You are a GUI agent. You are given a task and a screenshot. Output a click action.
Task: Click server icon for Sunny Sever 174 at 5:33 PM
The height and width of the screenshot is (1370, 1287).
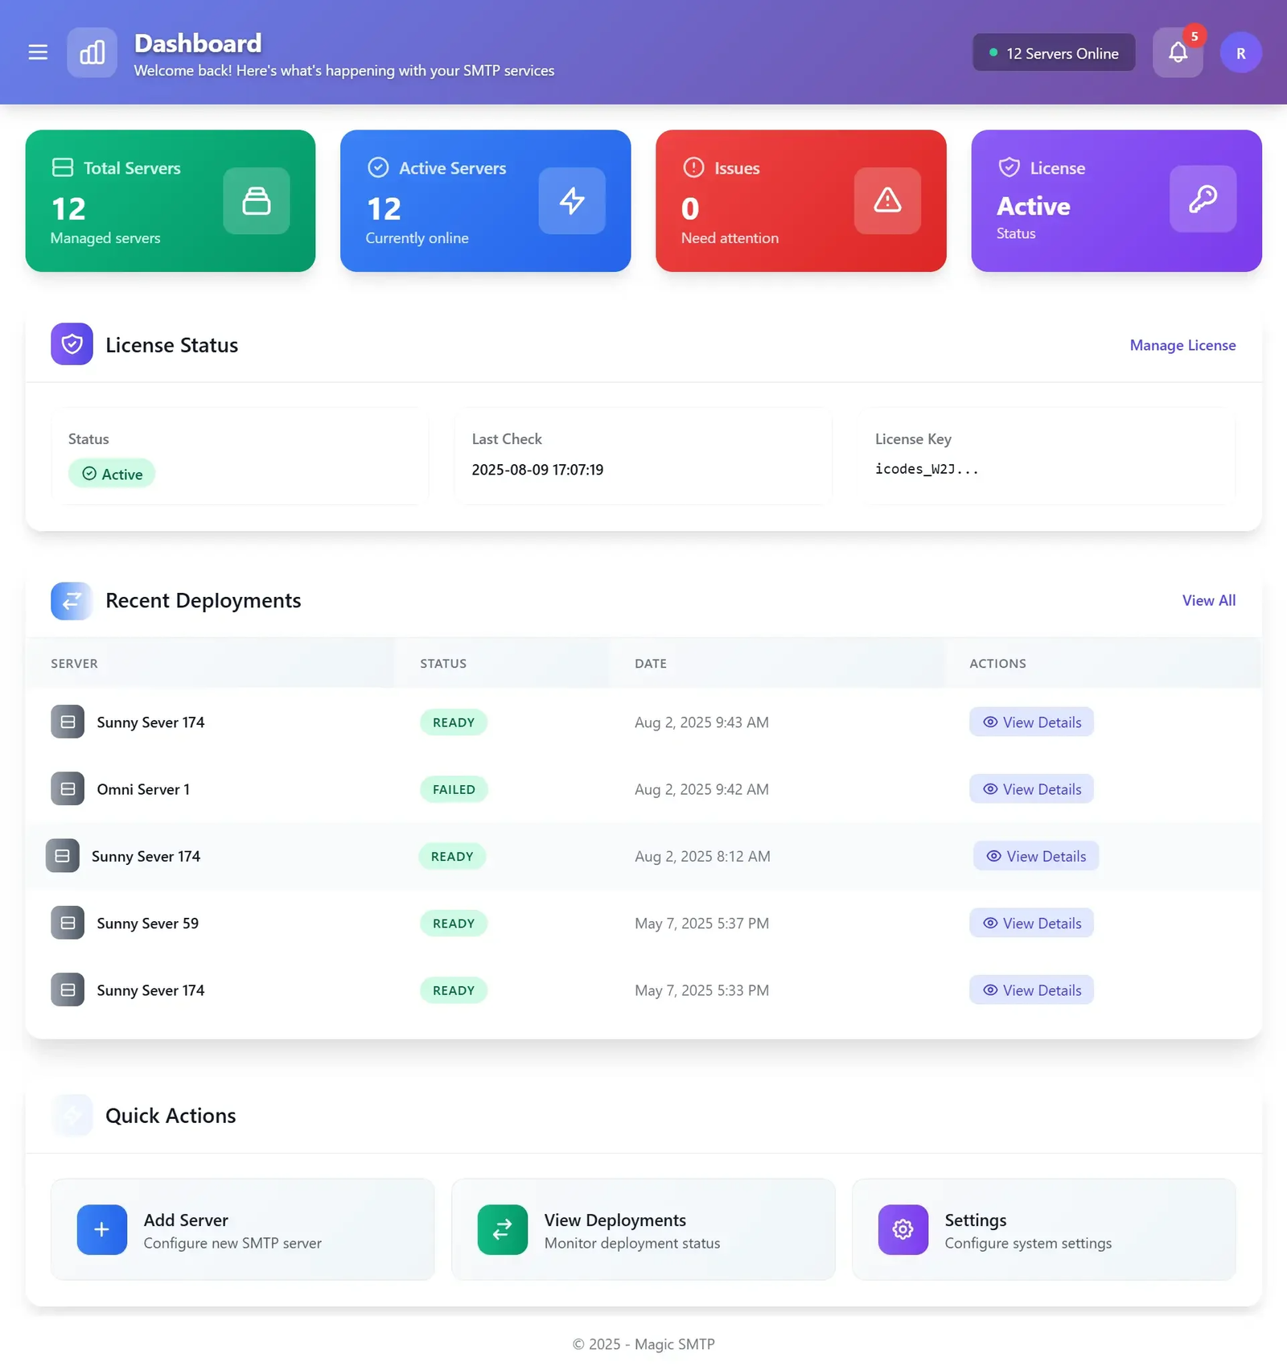coord(68,990)
